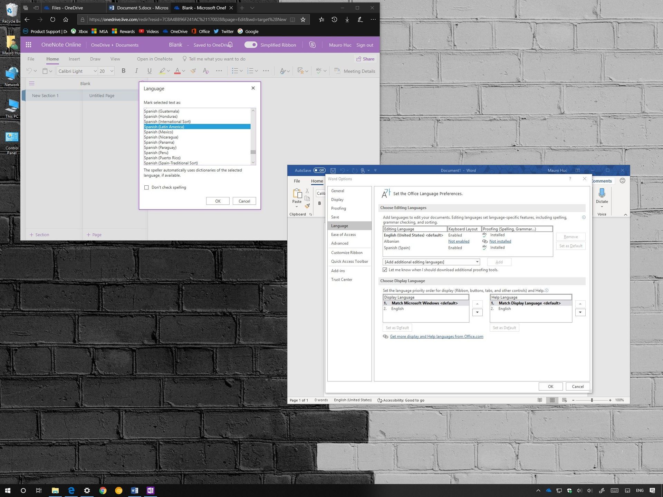Select the text highlight color tool
The height and width of the screenshot is (497, 663).
162,71
